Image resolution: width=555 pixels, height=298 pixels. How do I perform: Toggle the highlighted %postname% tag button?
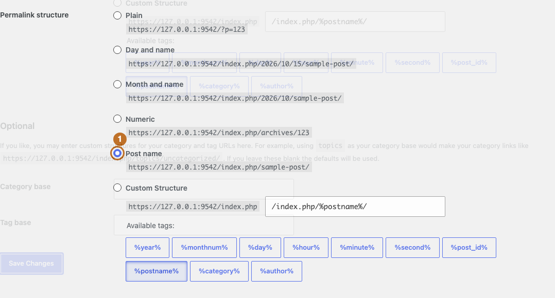click(157, 271)
